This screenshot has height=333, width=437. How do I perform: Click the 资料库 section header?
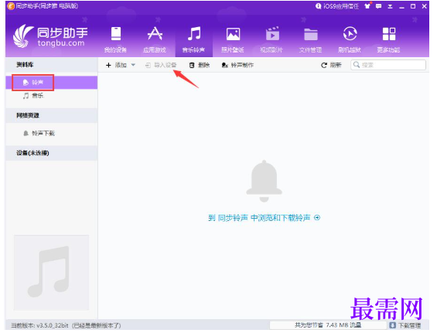52,65
